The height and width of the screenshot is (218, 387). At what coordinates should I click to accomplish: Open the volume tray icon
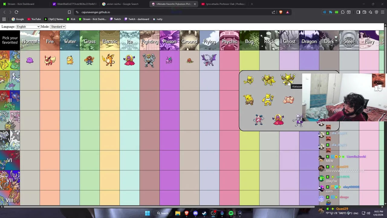point(369,213)
